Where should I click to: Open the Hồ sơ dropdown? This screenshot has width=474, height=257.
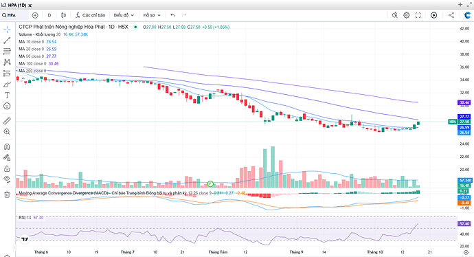coord(152,15)
